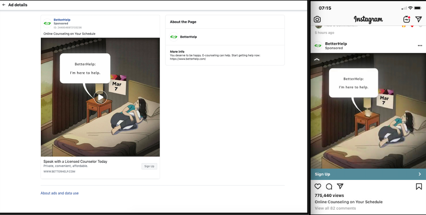Open View all 82 comments

click(x=335, y=208)
